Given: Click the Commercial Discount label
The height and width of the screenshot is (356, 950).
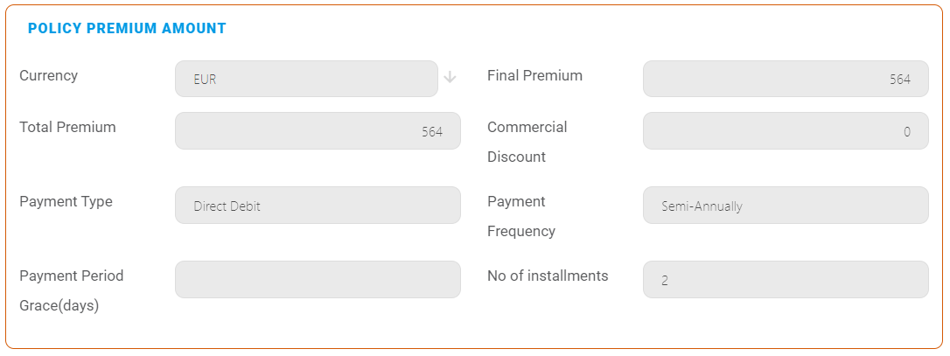Looking at the screenshot, I should click(x=527, y=142).
